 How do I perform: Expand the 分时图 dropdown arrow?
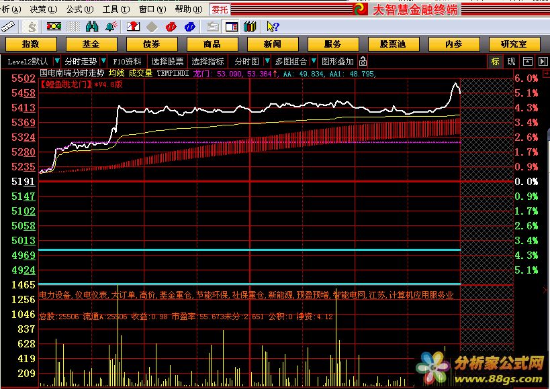pos(267,61)
